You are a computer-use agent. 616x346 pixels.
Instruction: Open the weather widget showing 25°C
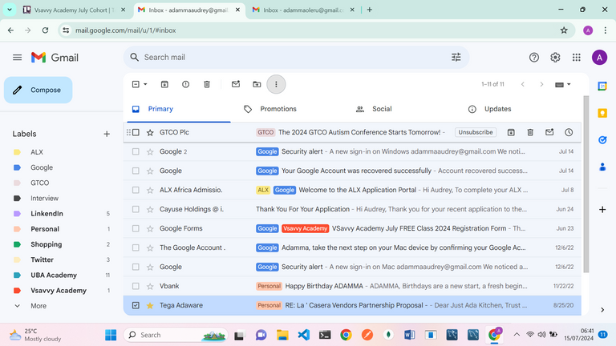pos(35,335)
